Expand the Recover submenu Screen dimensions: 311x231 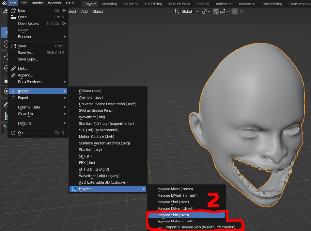(x=38, y=37)
